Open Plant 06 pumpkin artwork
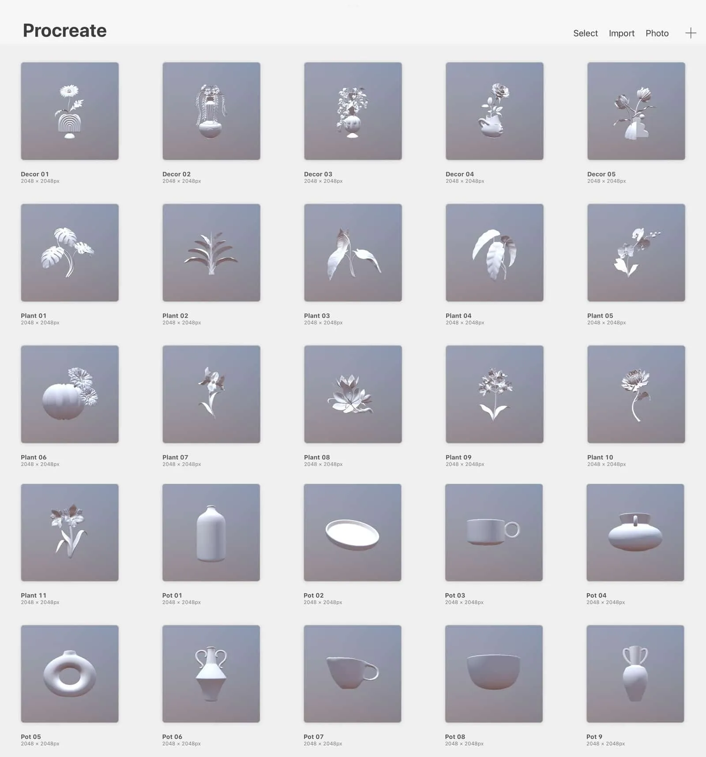The image size is (706, 757). [70, 394]
